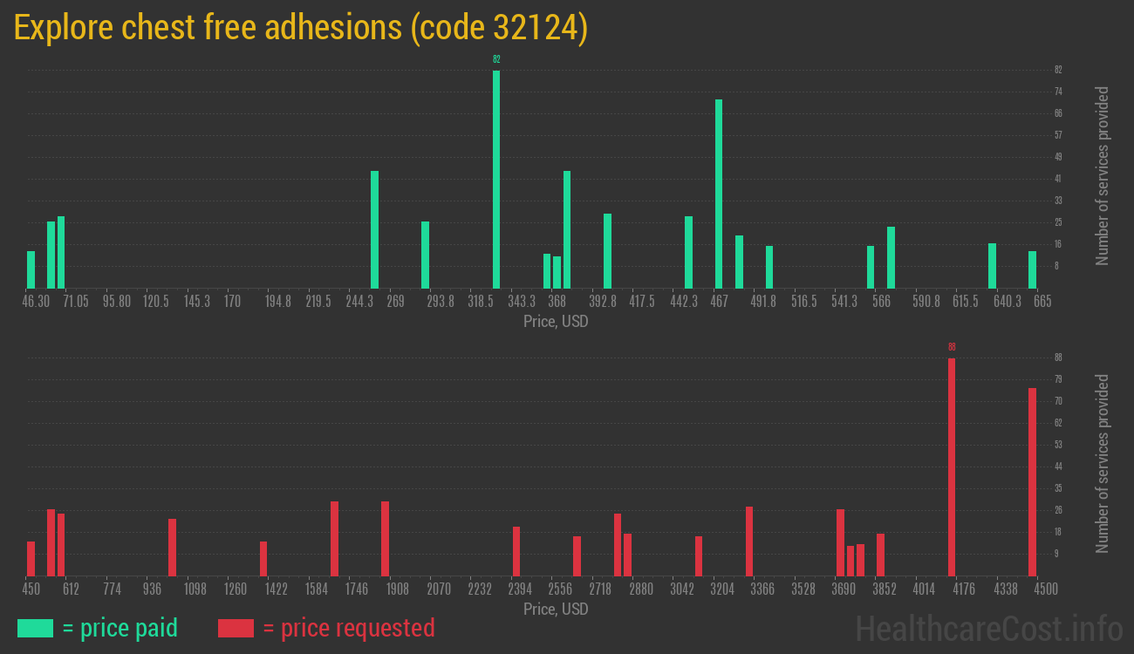Select the tallest red bar labeled 88
Image resolution: width=1134 pixels, height=654 pixels.
pos(952,467)
